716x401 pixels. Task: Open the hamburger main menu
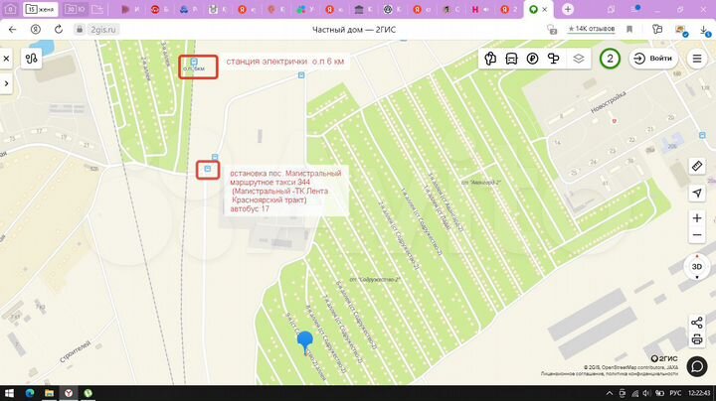coord(697,59)
